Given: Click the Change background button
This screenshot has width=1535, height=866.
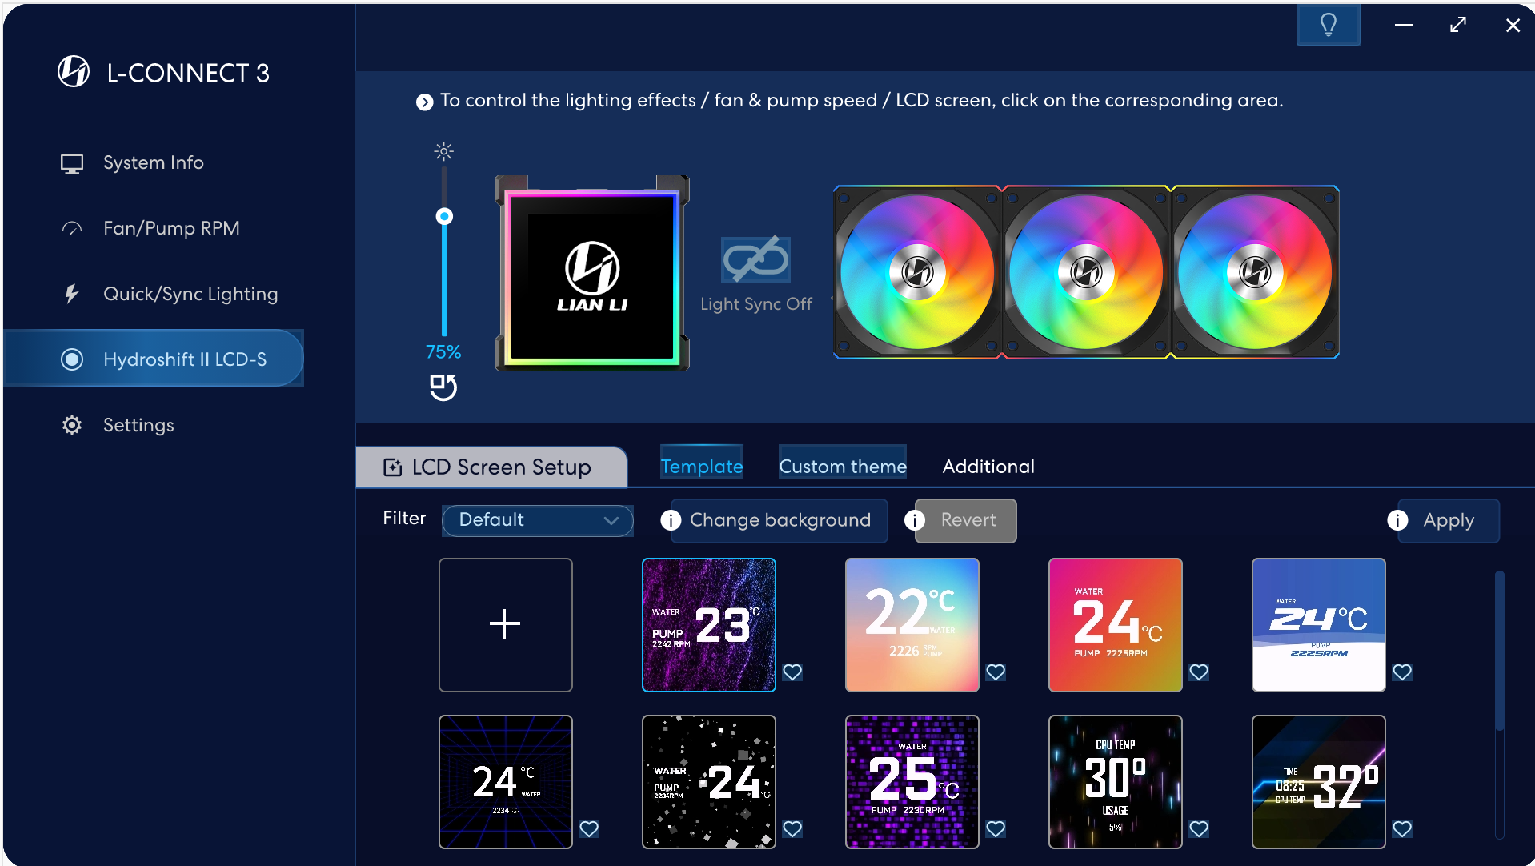Looking at the screenshot, I should (x=780, y=520).
